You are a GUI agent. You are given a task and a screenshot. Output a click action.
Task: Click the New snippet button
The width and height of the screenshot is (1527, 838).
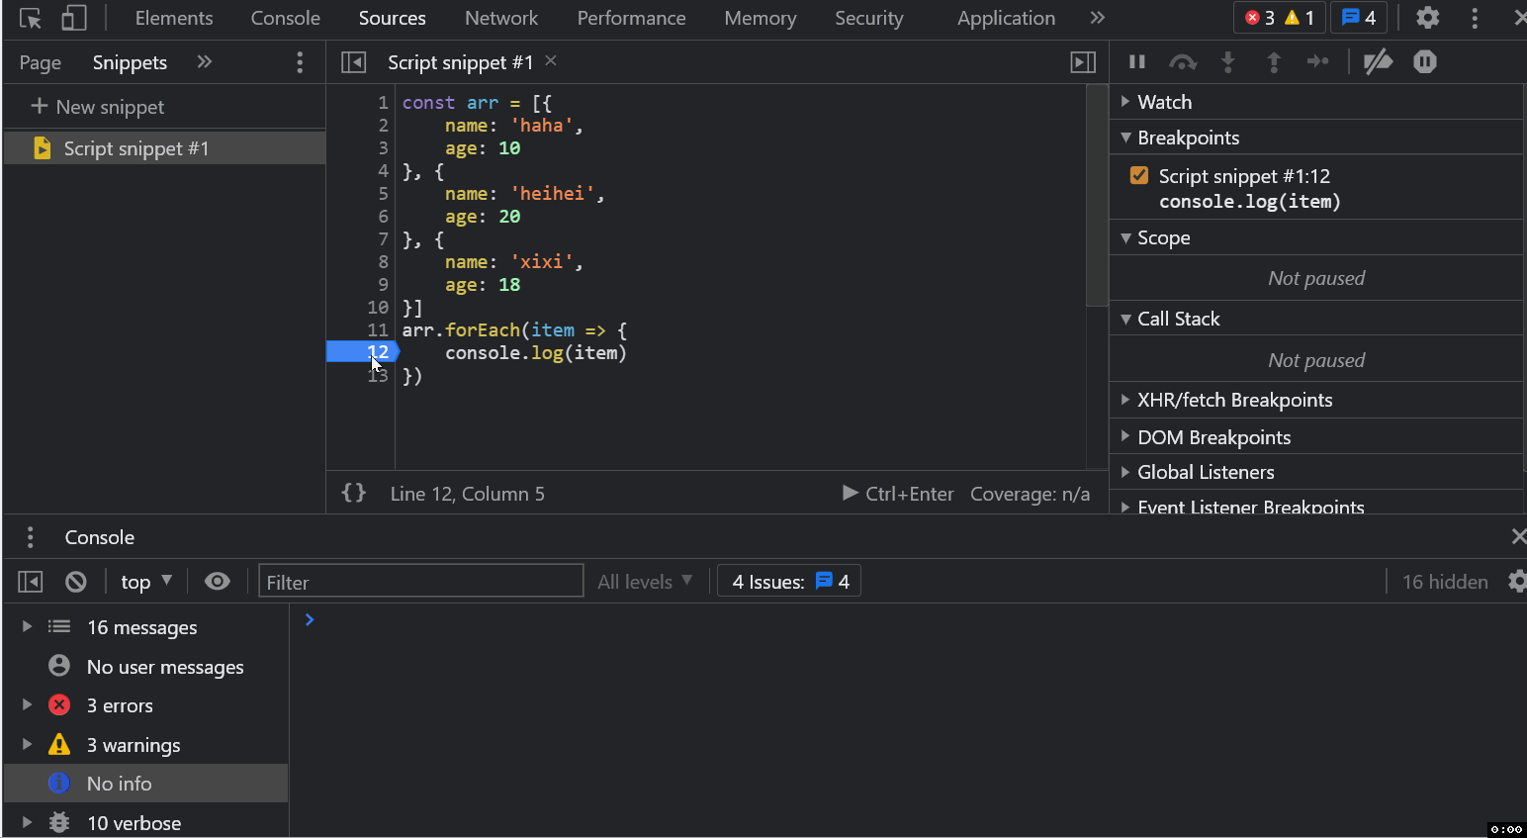(98, 107)
